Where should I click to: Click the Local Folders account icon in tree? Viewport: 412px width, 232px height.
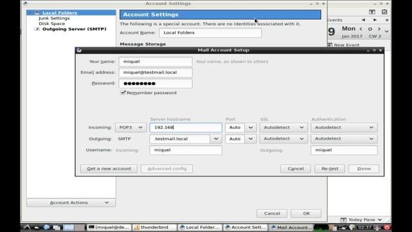click(x=37, y=13)
